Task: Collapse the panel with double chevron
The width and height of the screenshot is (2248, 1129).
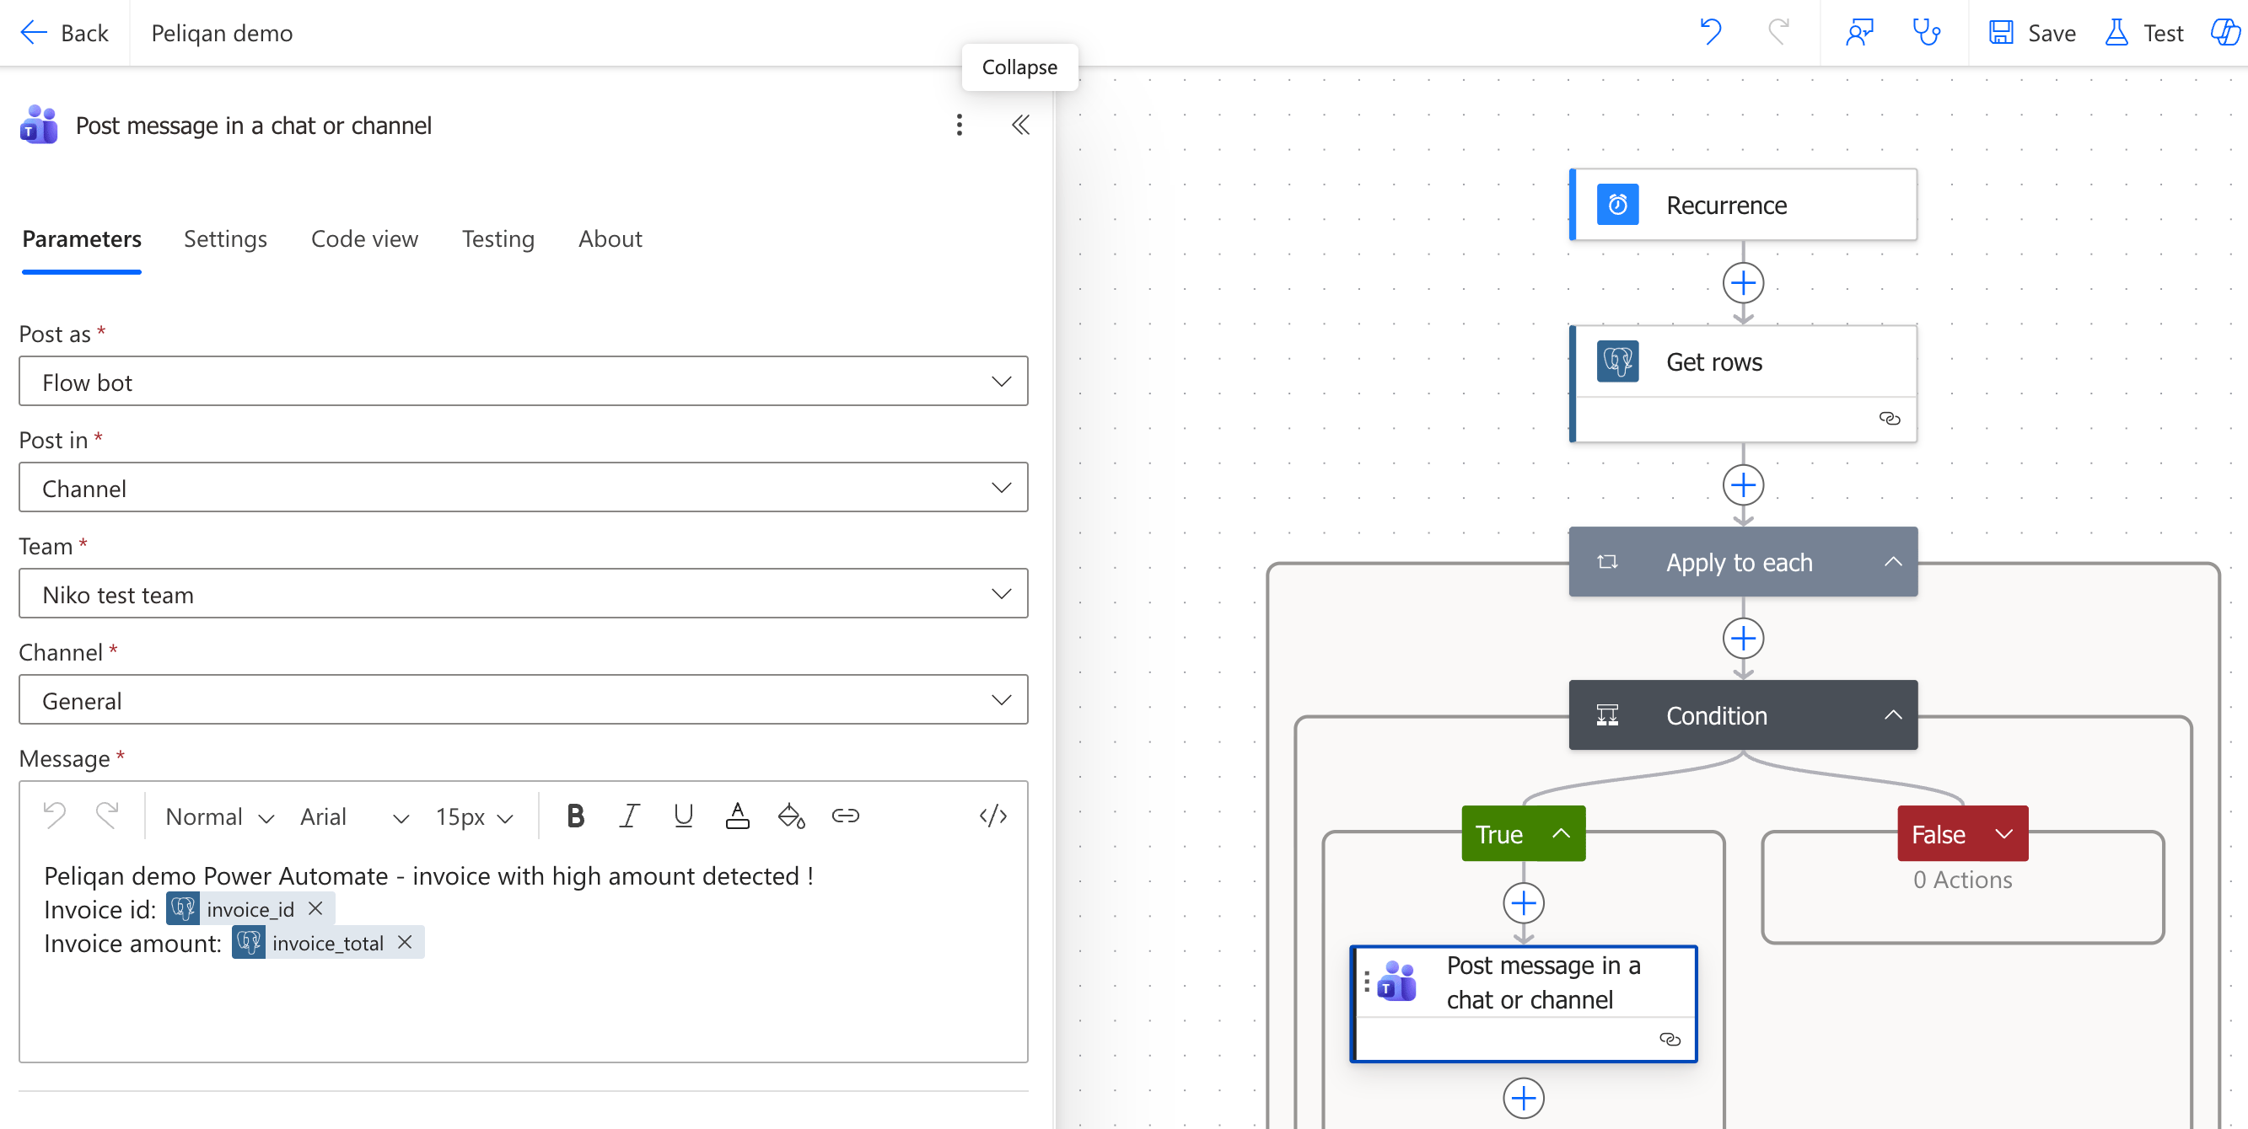Action: 1020,125
